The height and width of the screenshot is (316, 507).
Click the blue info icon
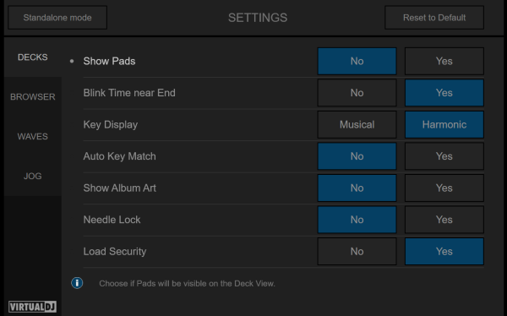[77, 283]
